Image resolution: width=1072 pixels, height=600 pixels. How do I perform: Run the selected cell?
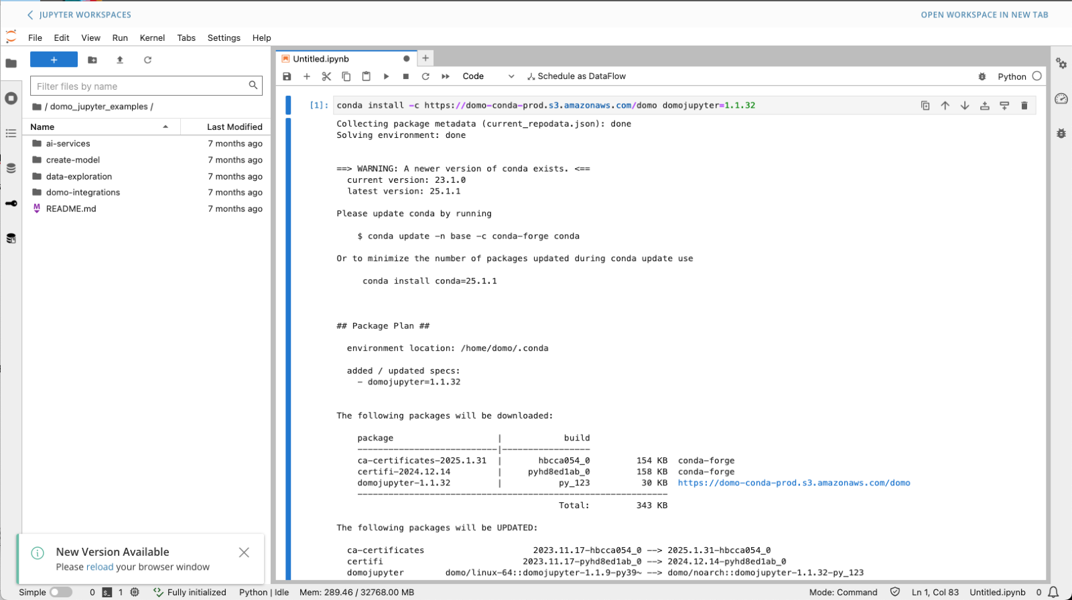click(x=386, y=76)
